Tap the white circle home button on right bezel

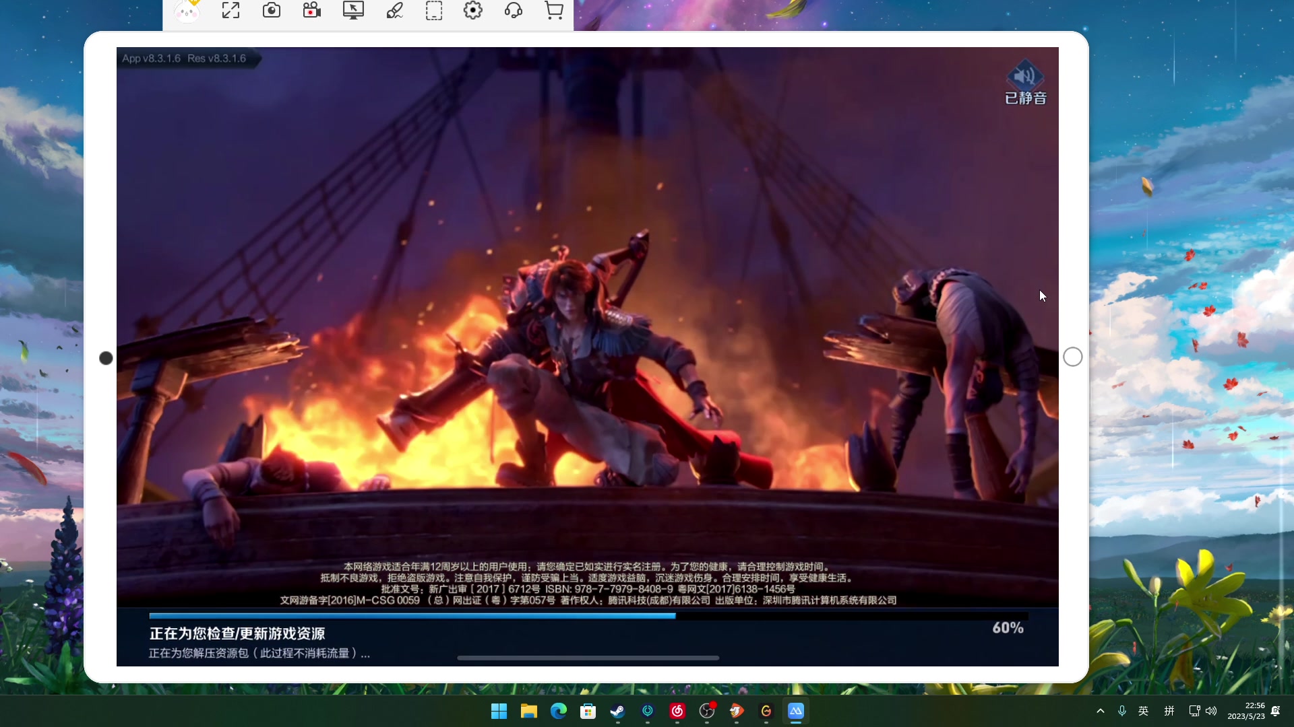pos(1073,357)
